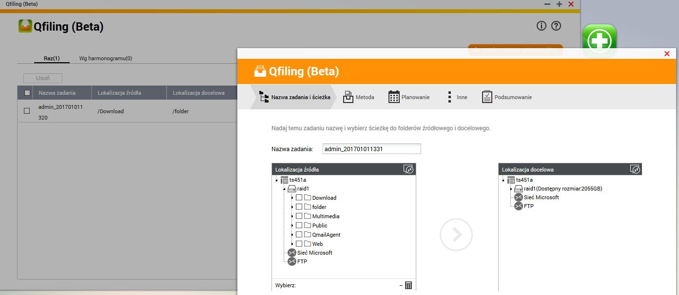This screenshot has height=295, width=679.
Task: Click the raid1 drive icon in the source tree
Action: pos(292,189)
